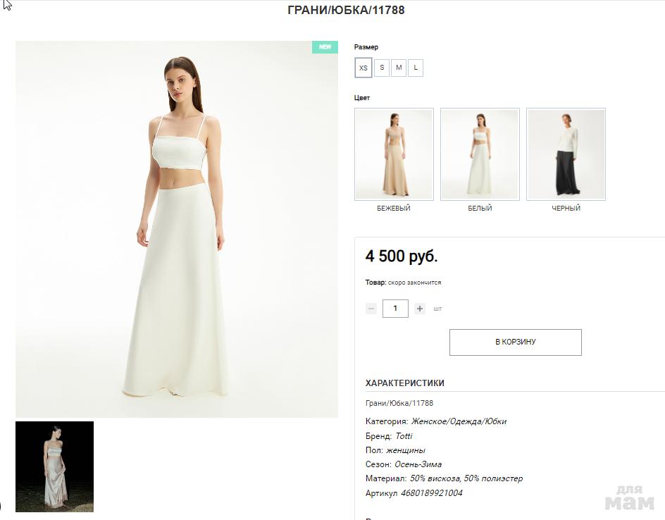The width and height of the screenshot is (665, 520).
Task: Open the dark background photo thumbnail
Action: point(54,466)
